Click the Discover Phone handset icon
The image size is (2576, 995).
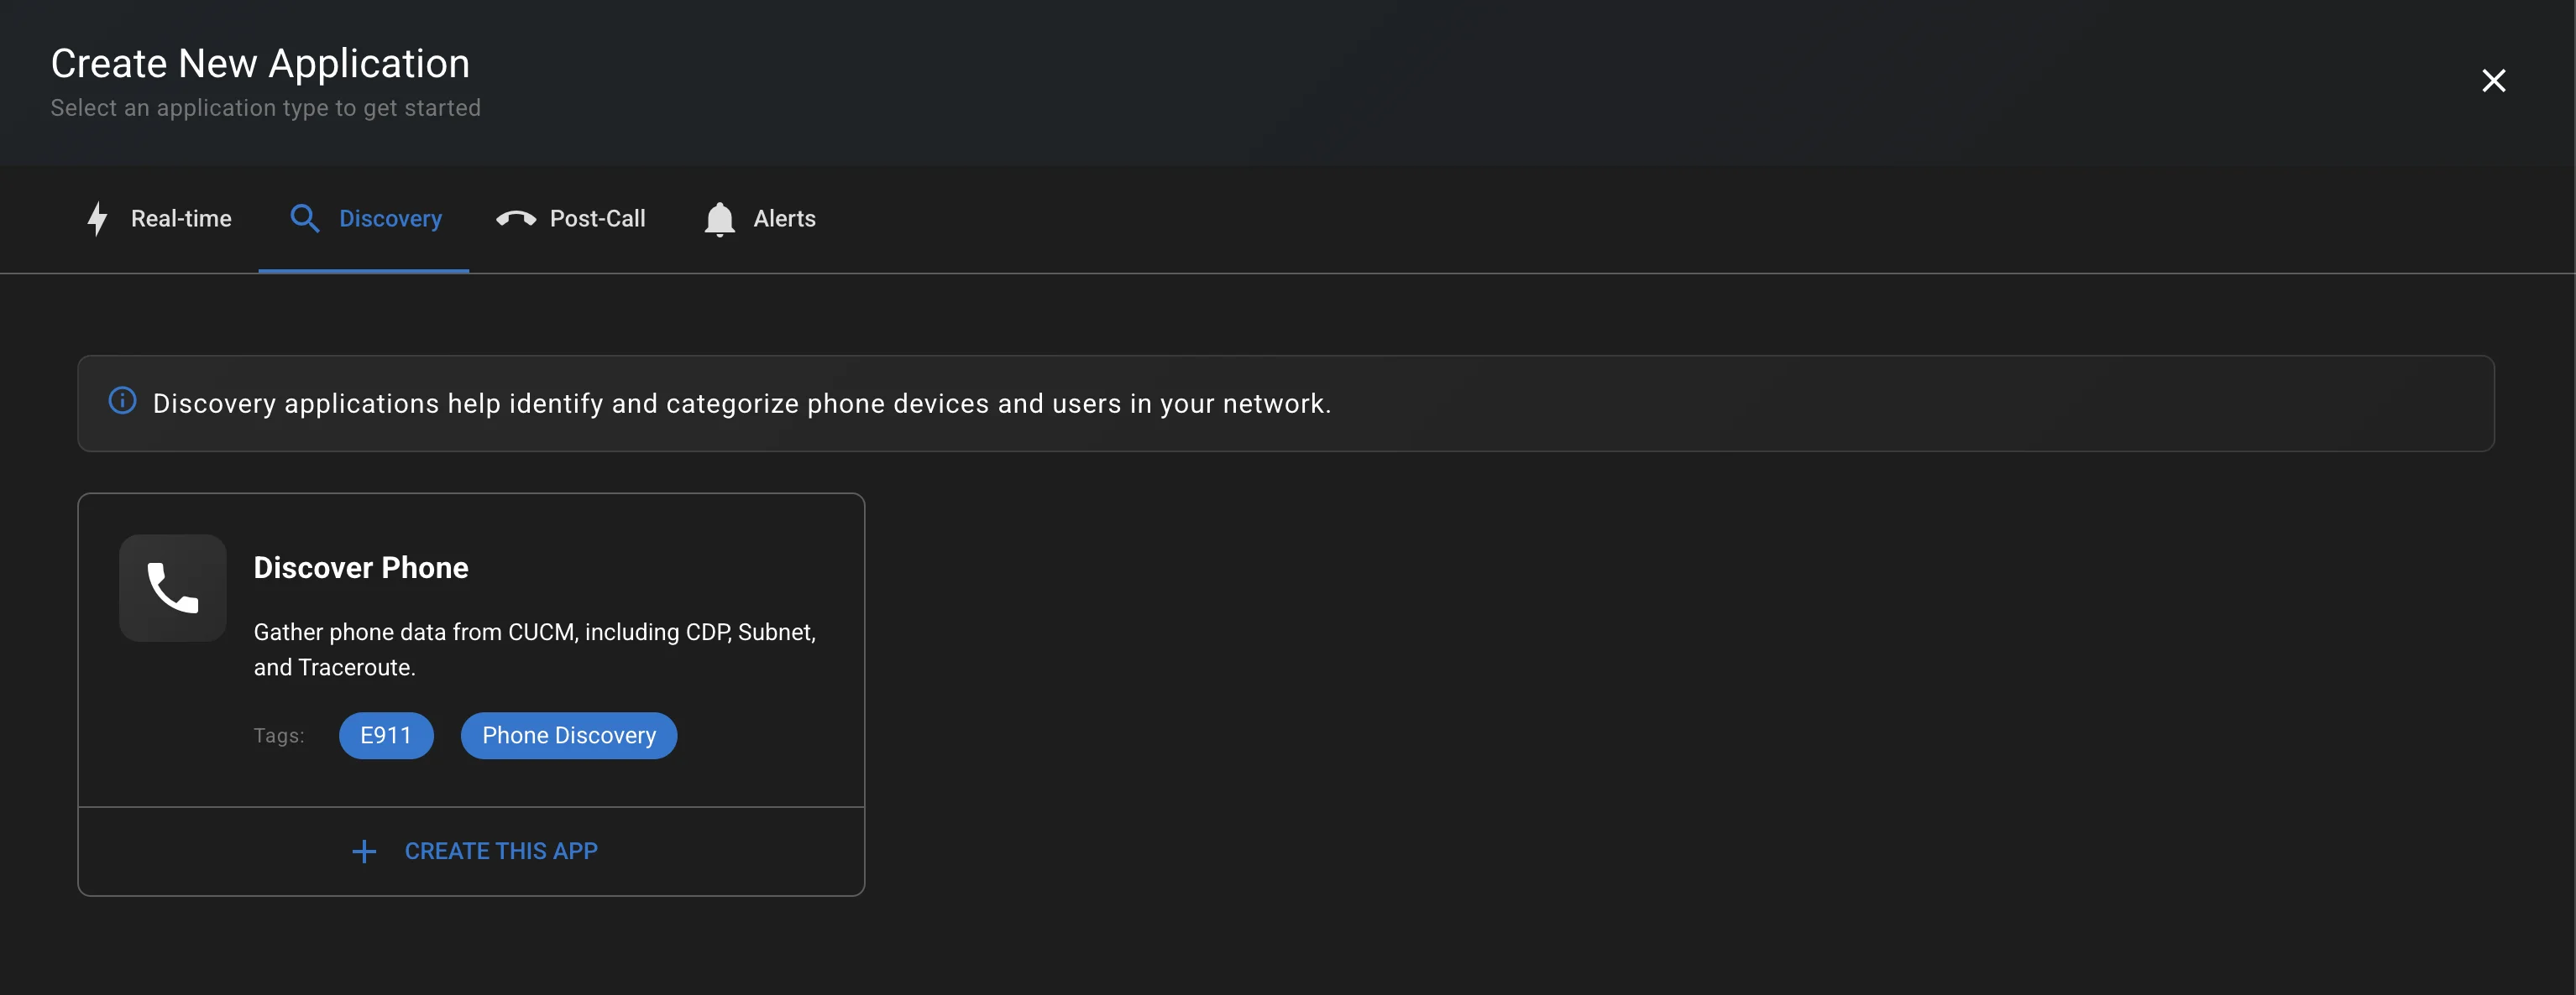pyautogui.click(x=173, y=587)
